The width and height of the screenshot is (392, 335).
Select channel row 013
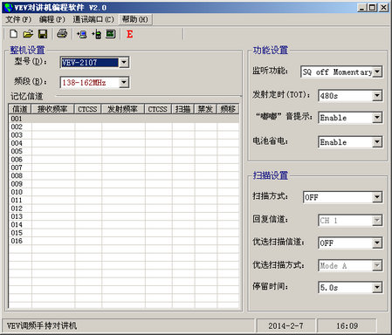124,216
